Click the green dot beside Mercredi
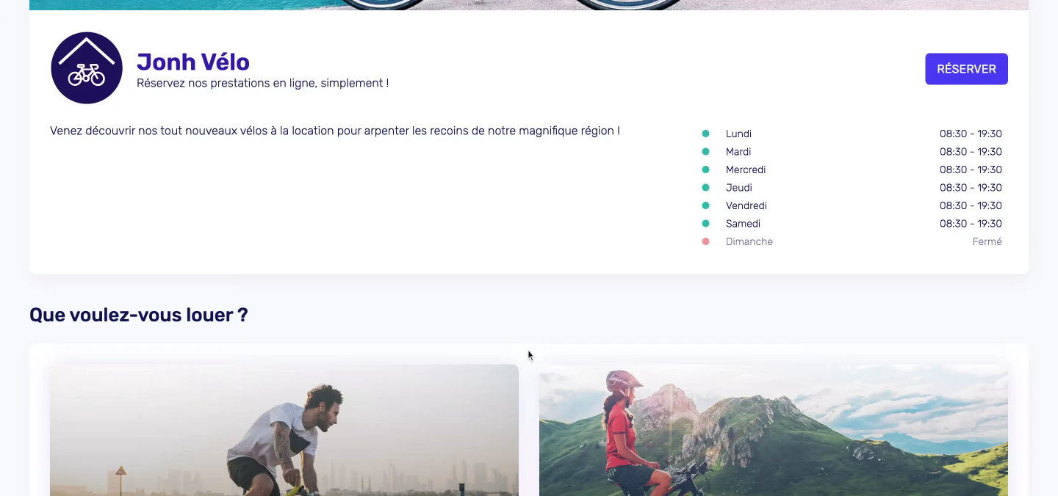 pyautogui.click(x=705, y=169)
